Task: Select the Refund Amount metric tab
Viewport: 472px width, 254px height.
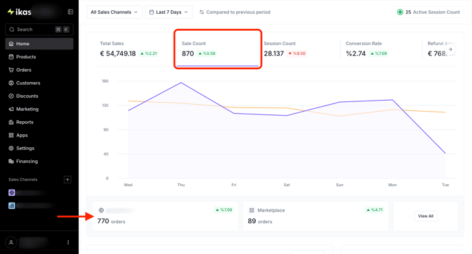Action: [x=440, y=49]
